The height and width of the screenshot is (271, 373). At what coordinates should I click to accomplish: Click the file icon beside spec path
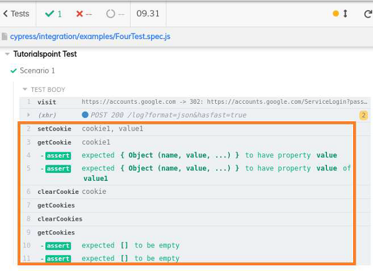(x=4, y=37)
